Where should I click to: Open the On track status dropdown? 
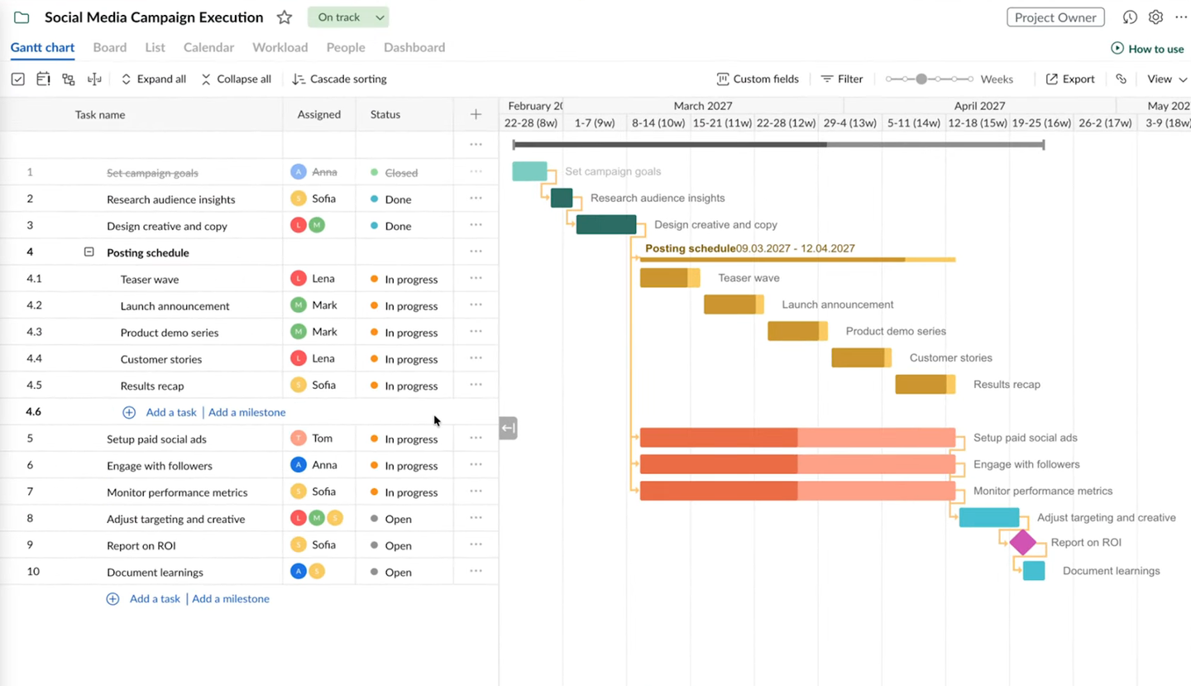pos(348,17)
